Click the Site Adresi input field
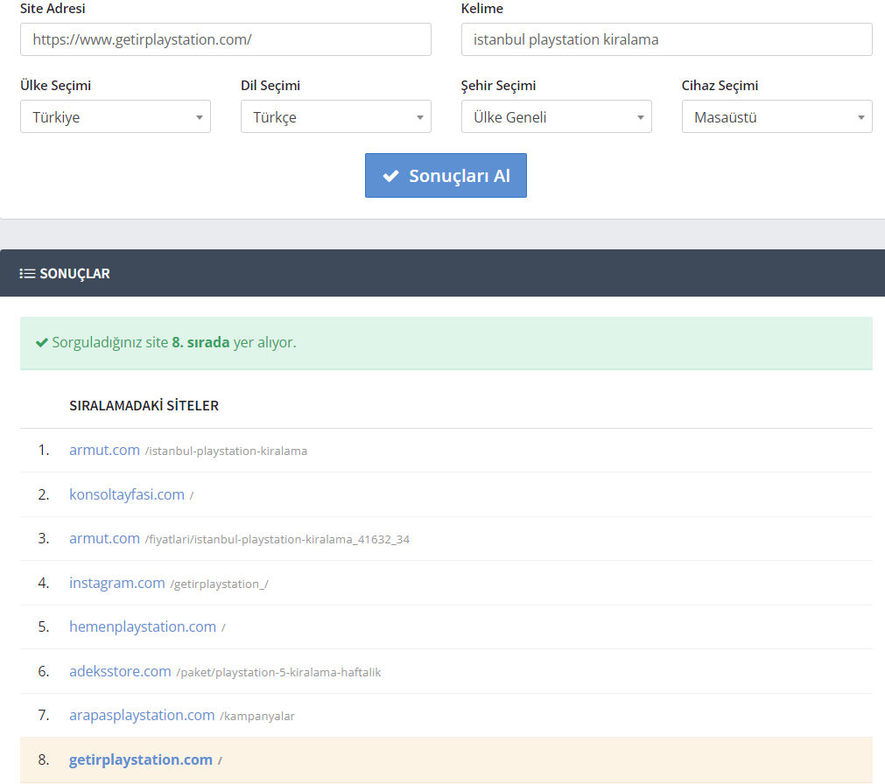Screen dimensions: 885x784 [226, 39]
